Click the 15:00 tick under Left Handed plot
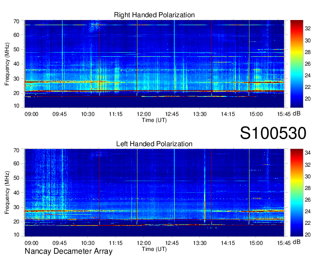The width and height of the screenshot is (316, 257). pos(256,243)
